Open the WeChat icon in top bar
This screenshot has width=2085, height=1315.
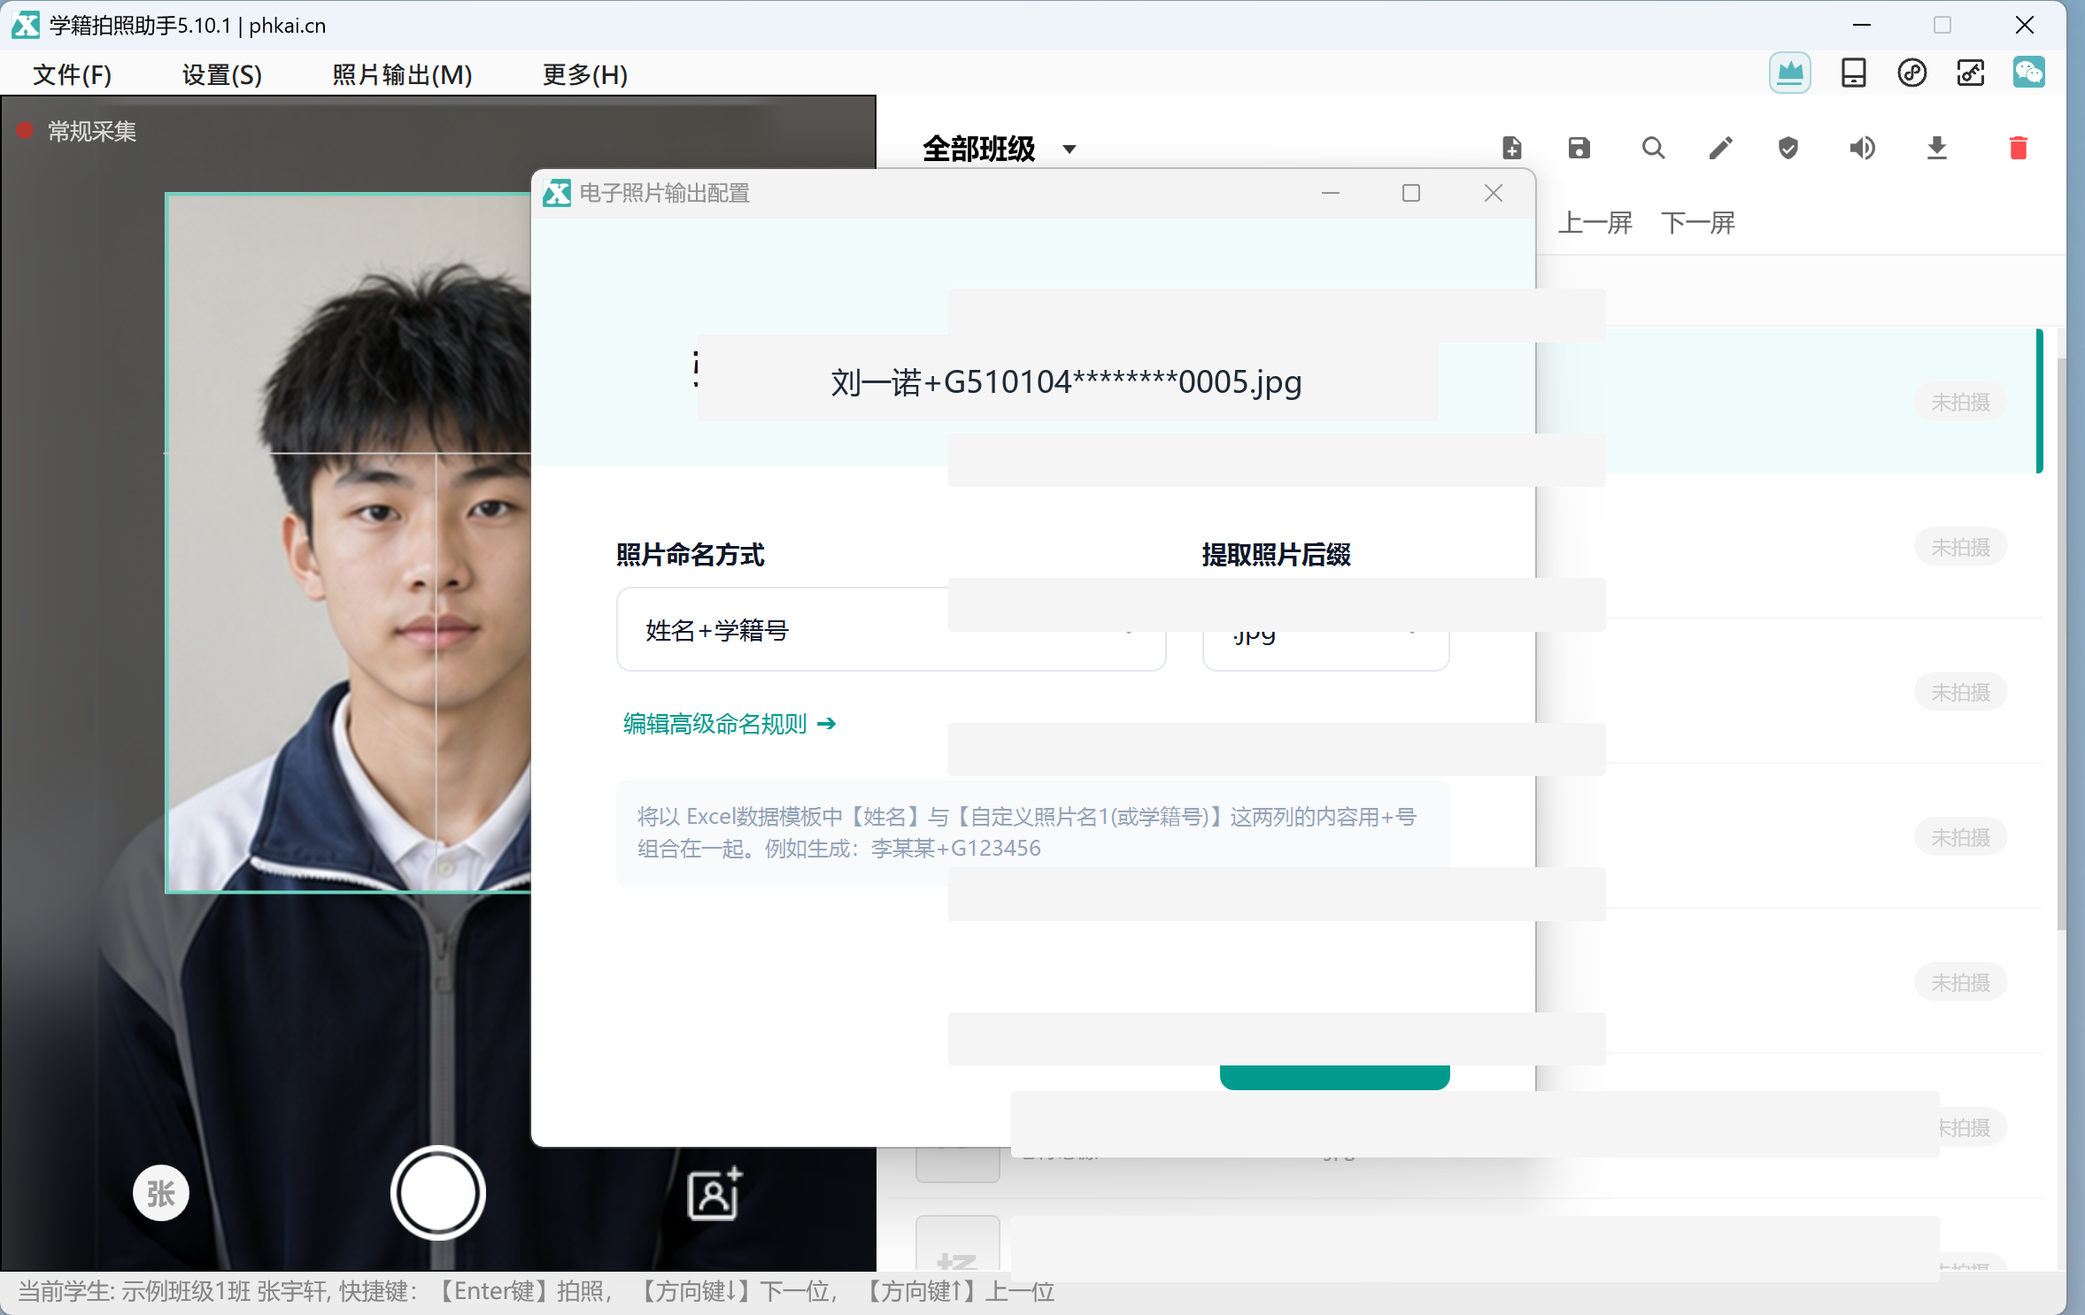[2029, 73]
